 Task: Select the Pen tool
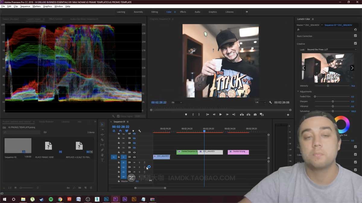[x=102, y=150]
